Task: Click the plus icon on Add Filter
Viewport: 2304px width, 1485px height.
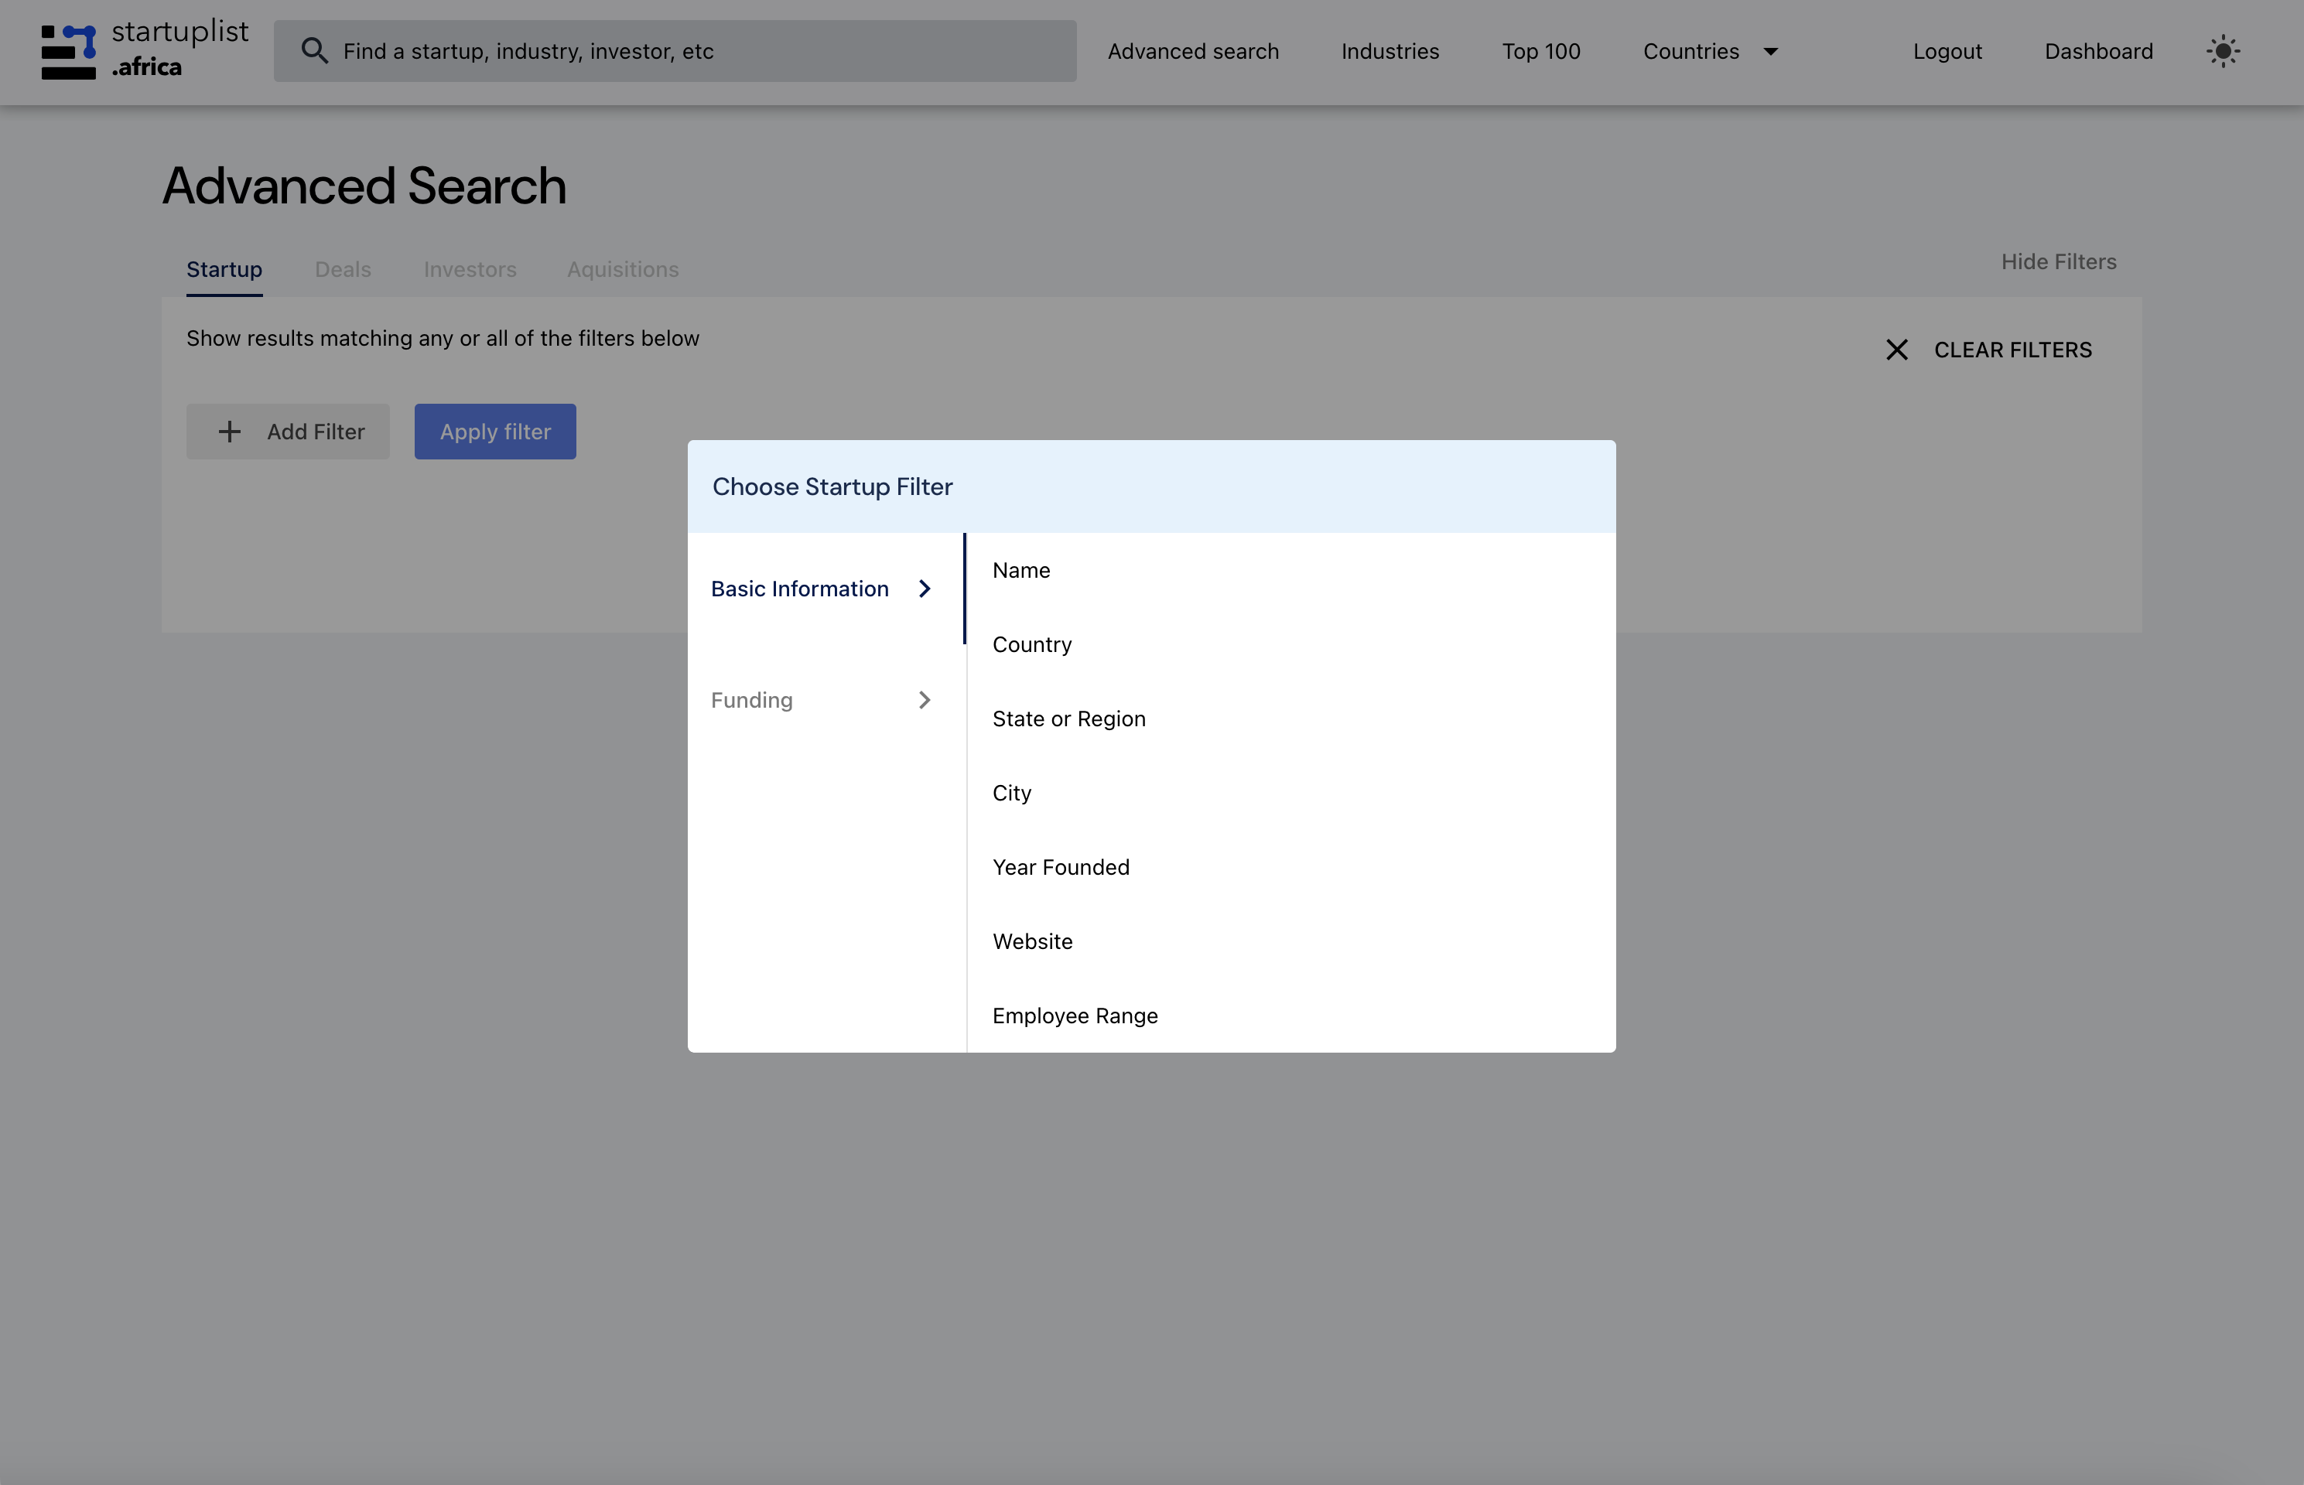Action: (x=230, y=431)
